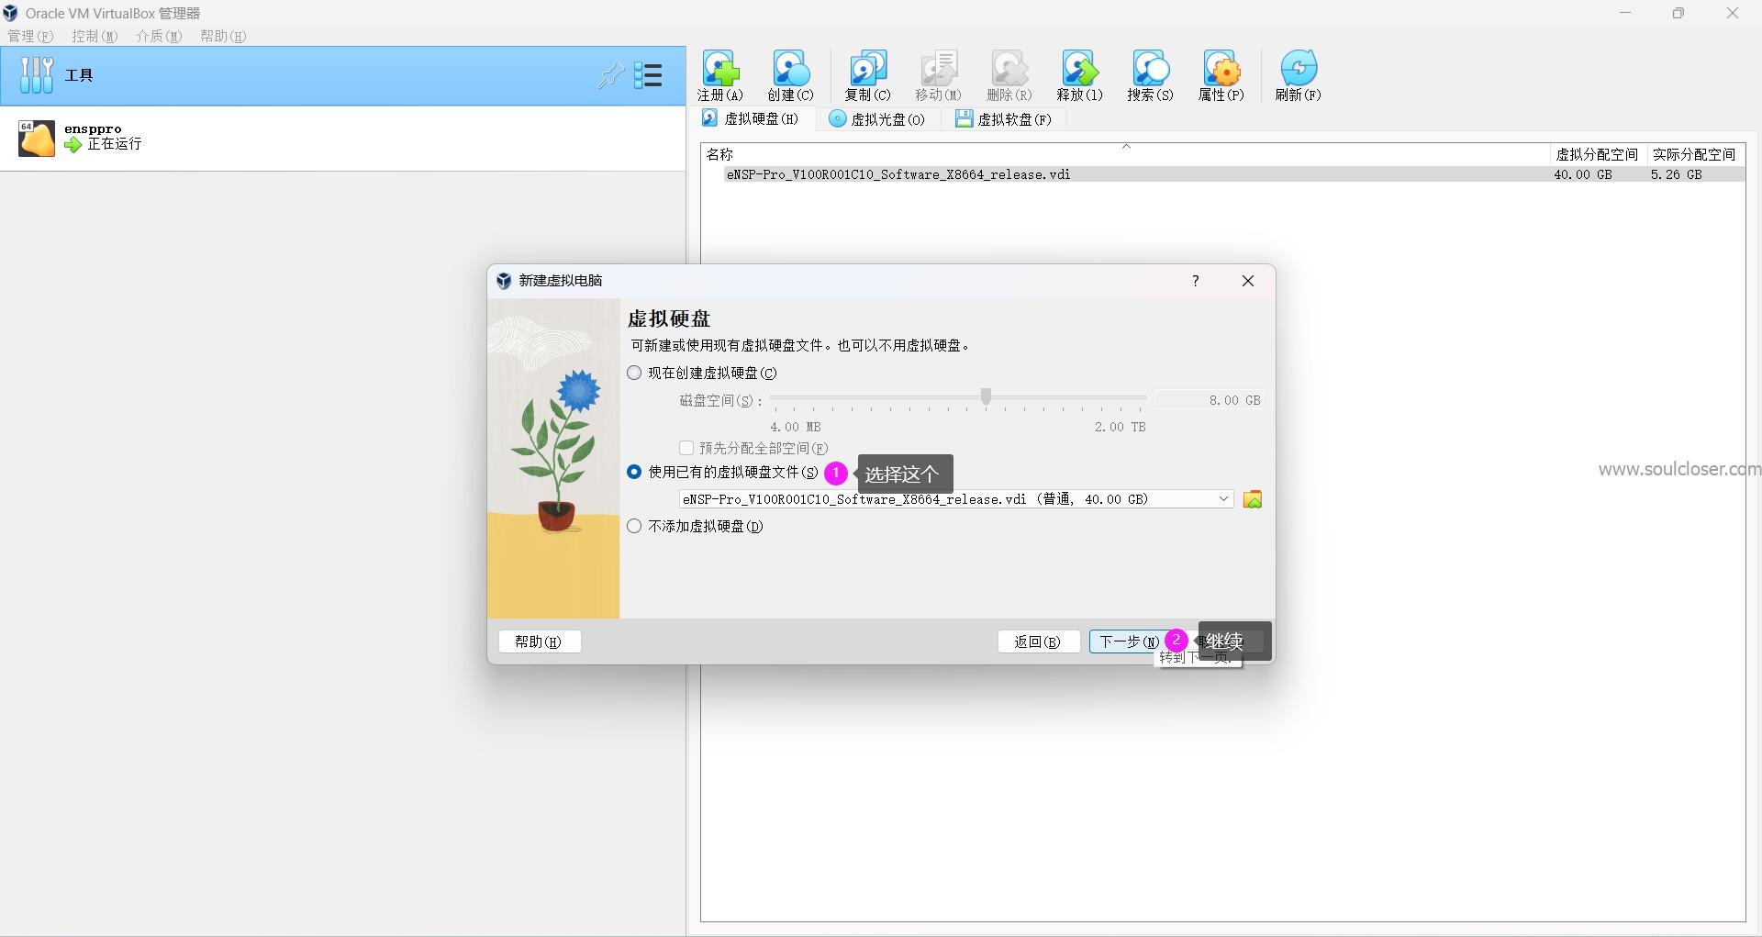Minimize the VirtualBox manager window

point(1625,13)
